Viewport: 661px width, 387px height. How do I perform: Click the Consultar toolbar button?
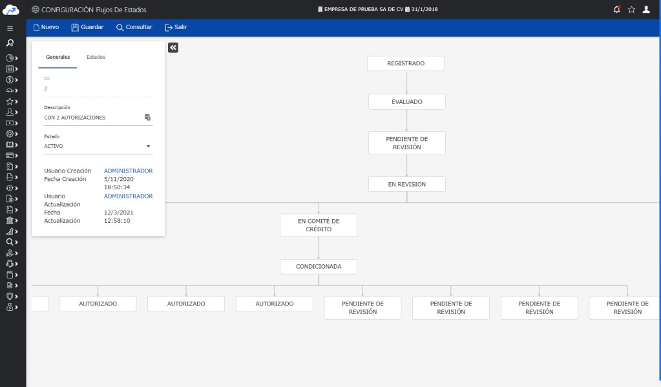[134, 27]
